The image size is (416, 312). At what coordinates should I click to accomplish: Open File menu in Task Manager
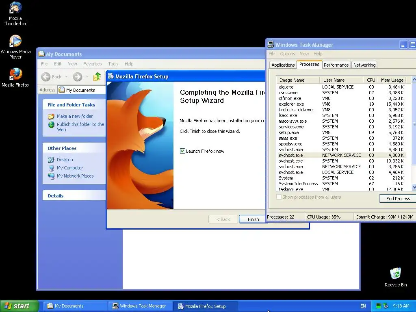click(272, 54)
